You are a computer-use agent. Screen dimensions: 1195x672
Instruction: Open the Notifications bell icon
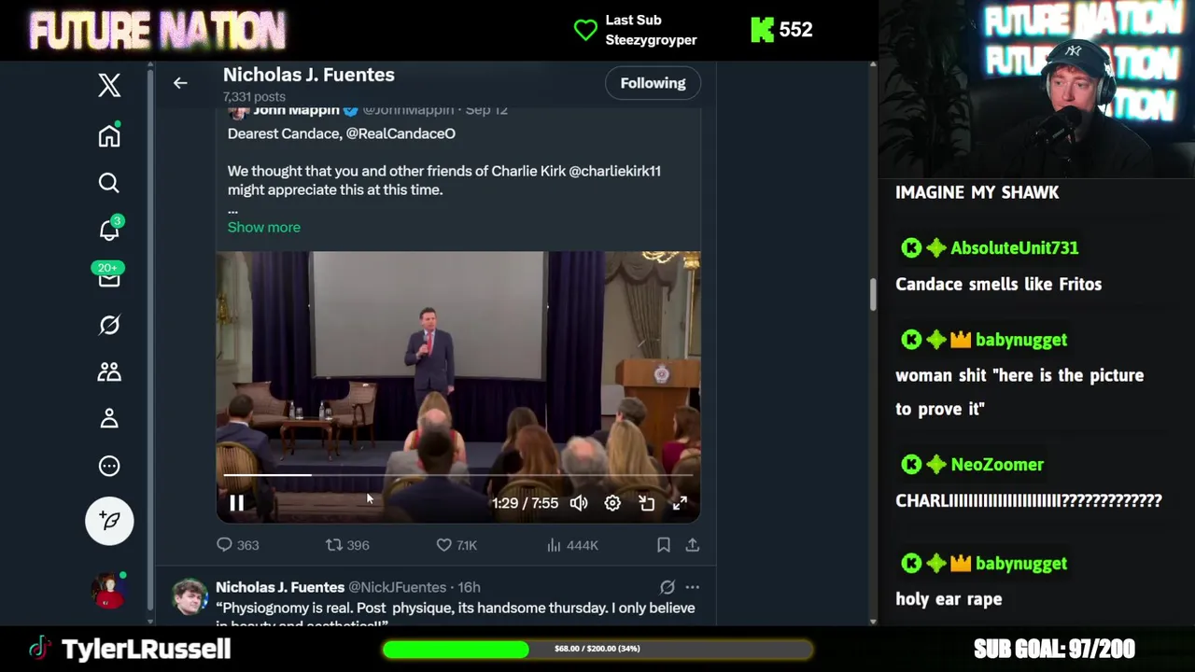[109, 231]
